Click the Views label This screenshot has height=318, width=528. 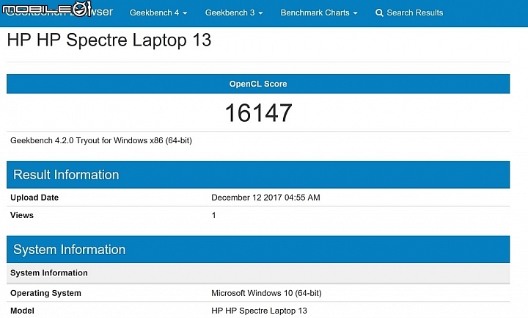point(22,215)
